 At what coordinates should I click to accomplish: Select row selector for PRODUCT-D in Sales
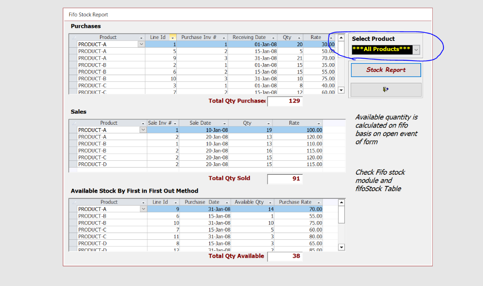[73, 164]
